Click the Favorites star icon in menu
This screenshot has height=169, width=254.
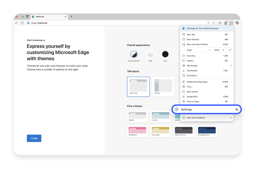click(x=184, y=56)
